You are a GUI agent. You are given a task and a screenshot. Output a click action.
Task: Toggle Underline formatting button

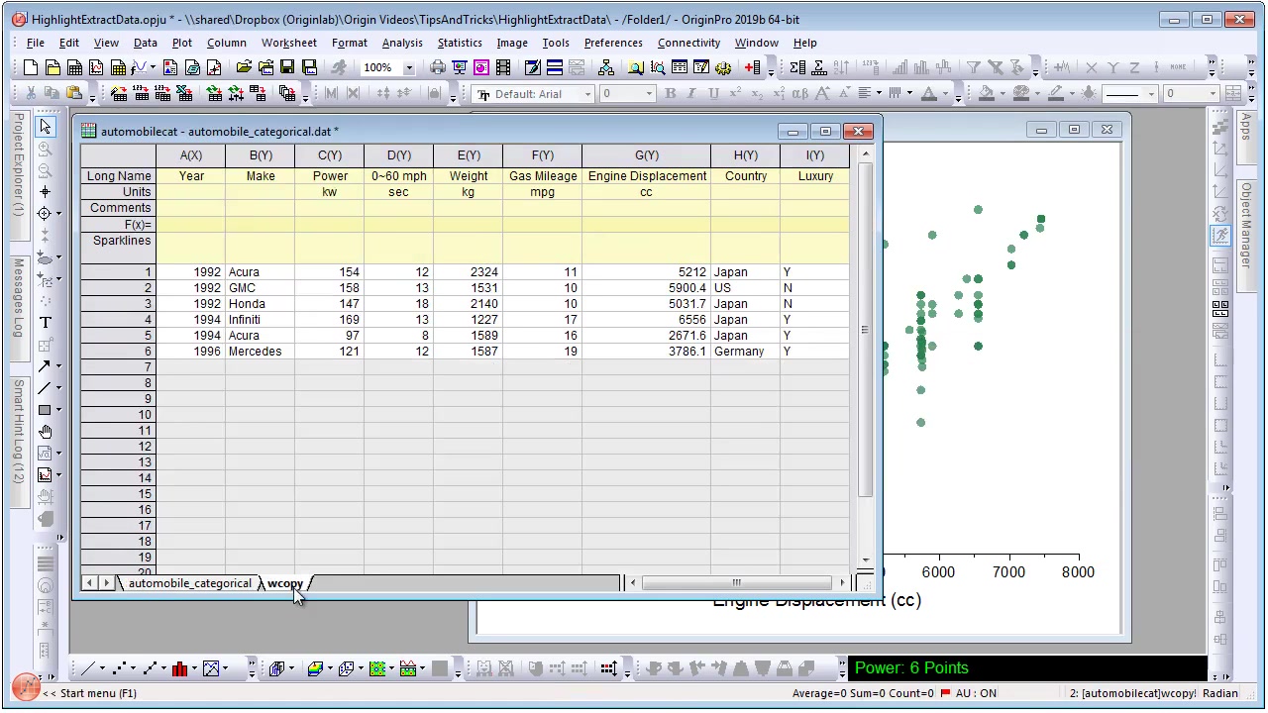[x=713, y=93]
